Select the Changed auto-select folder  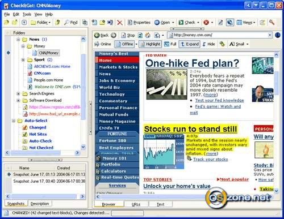(37, 127)
